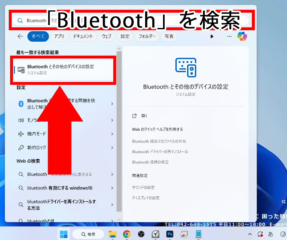Click the mono audio speaker icon
This screenshot has width=287, height=240.
tap(21, 120)
